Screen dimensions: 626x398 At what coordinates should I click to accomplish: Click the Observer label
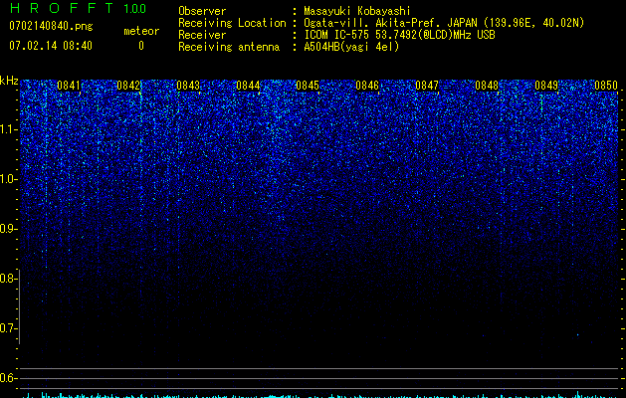(x=202, y=11)
